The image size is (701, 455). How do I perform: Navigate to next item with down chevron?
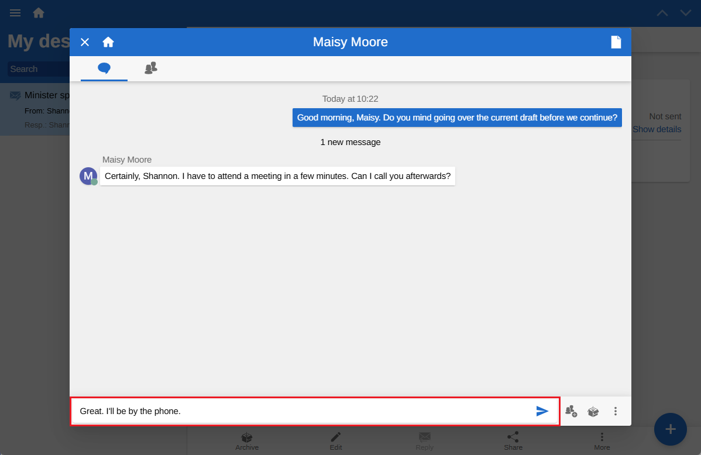tap(685, 13)
